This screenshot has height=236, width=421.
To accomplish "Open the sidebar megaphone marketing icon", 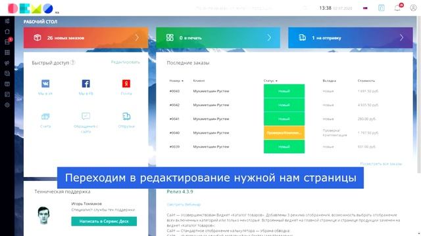I will (x=7, y=63).
